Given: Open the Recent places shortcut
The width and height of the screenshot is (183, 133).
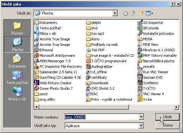Looking at the screenshot, I should coord(17,28).
